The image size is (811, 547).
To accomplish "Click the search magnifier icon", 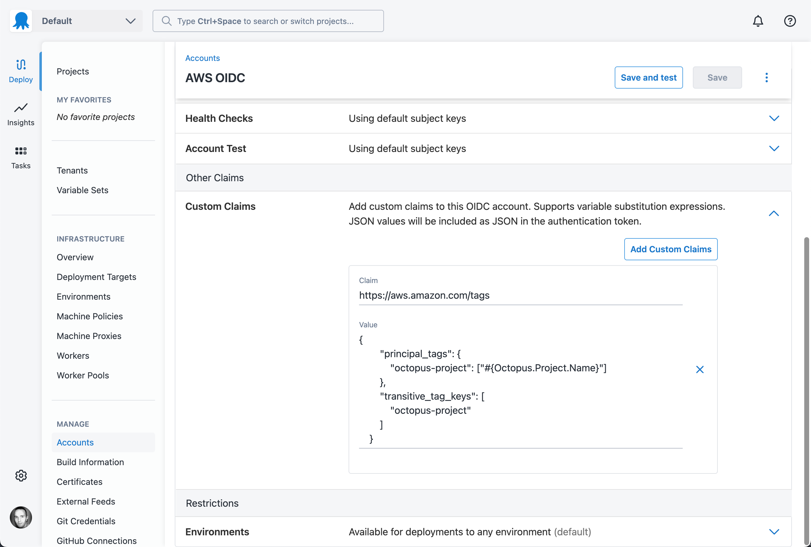I will click(167, 21).
